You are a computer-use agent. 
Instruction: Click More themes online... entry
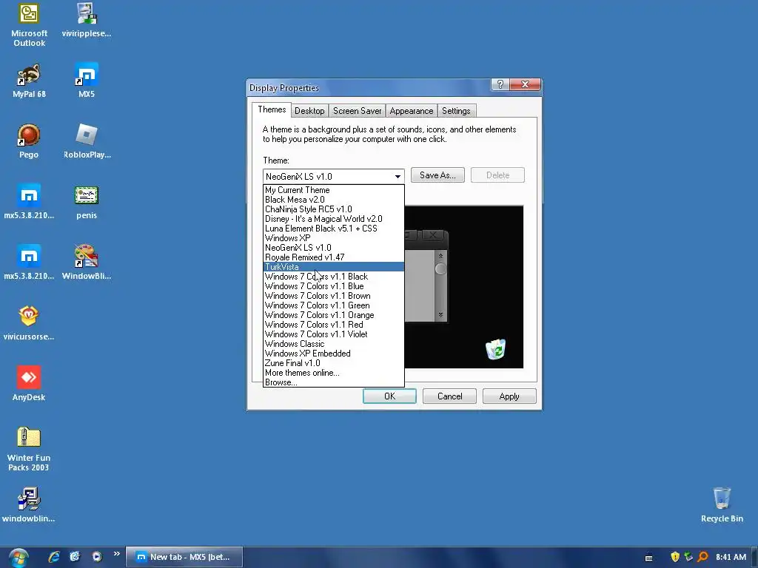(x=334, y=373)
